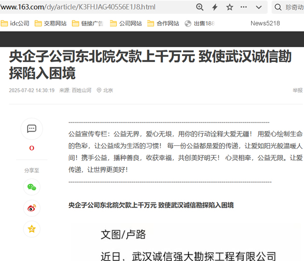Click the location pin icon beside 北京
Viewport: 304px width, 261px height.
99,90
